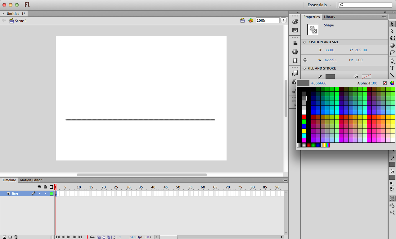Open the Essentials workspace dropdown
This screenshot has height=239, width=396.
(319, 5)
